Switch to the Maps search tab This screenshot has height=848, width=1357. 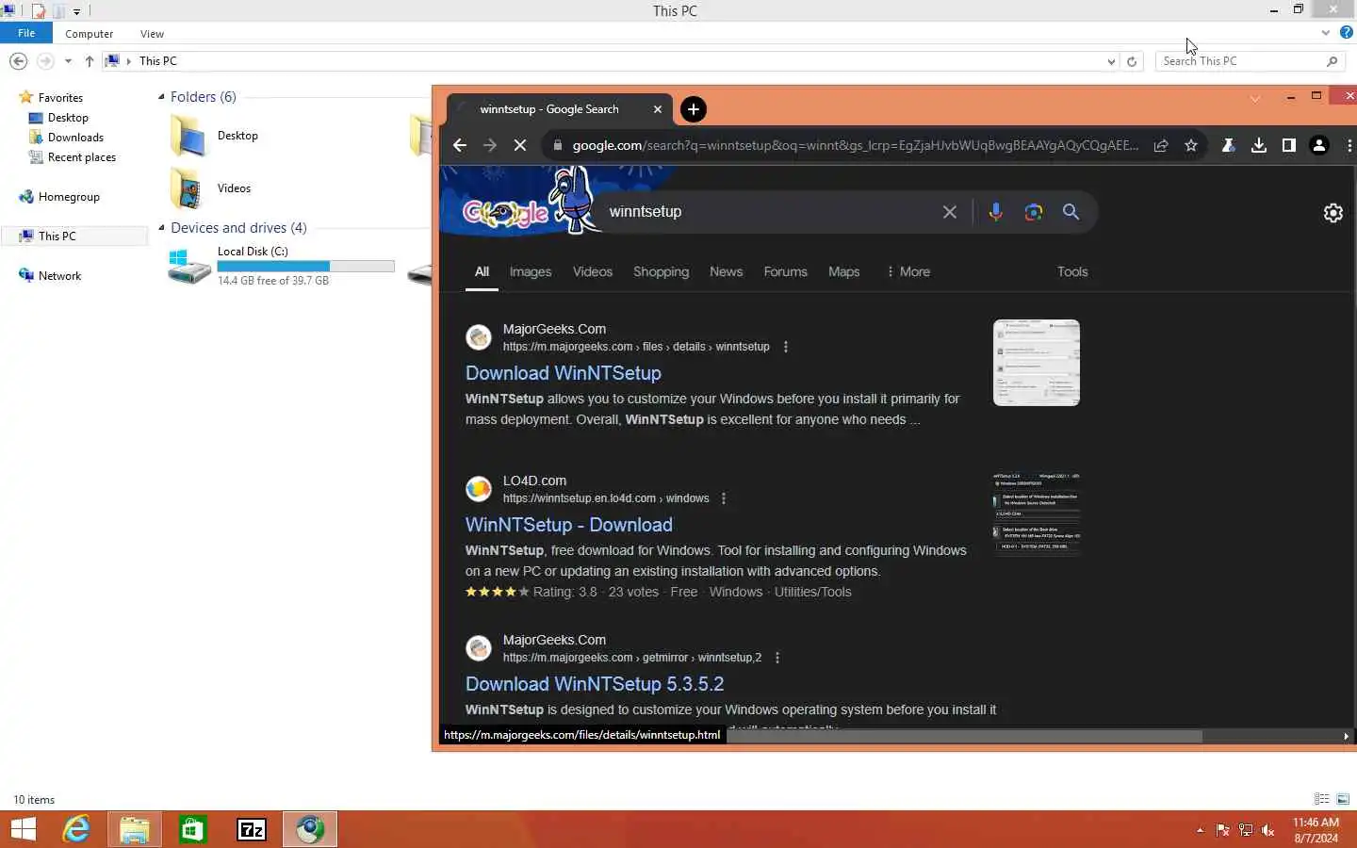click(843, 271)
